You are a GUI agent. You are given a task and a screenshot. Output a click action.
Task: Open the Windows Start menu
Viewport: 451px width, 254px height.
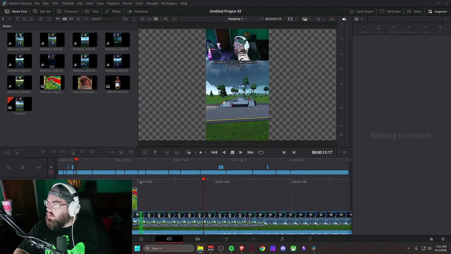(x=137, y=248)
